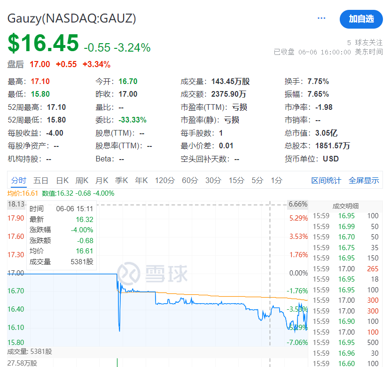Select the 5分 interval tab
390x367 pixels.
pyautogui.click(x=257, y=180)
